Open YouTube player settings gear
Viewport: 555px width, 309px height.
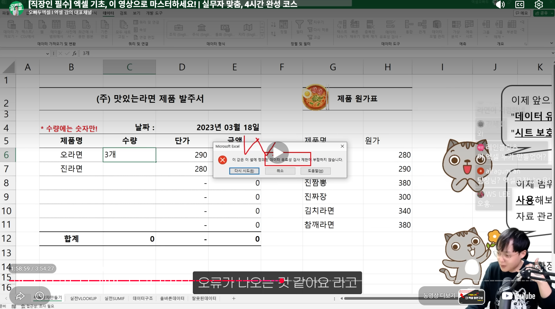(x=539, y=4)
